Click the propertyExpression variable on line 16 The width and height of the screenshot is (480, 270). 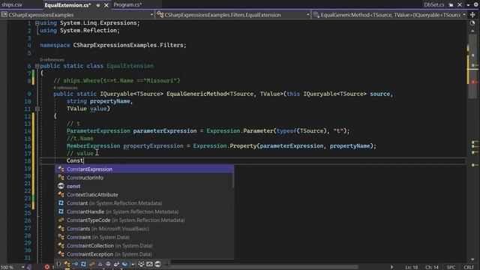(153, 146)
